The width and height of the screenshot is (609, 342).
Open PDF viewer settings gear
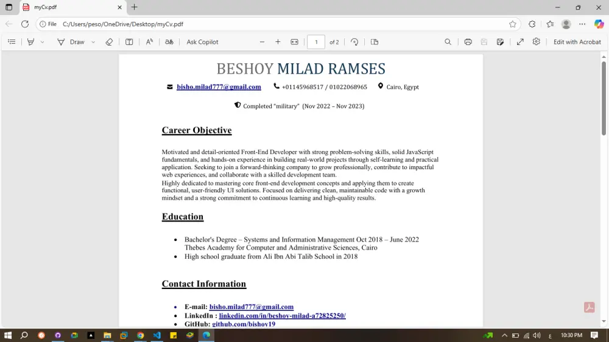coord(537,41)
